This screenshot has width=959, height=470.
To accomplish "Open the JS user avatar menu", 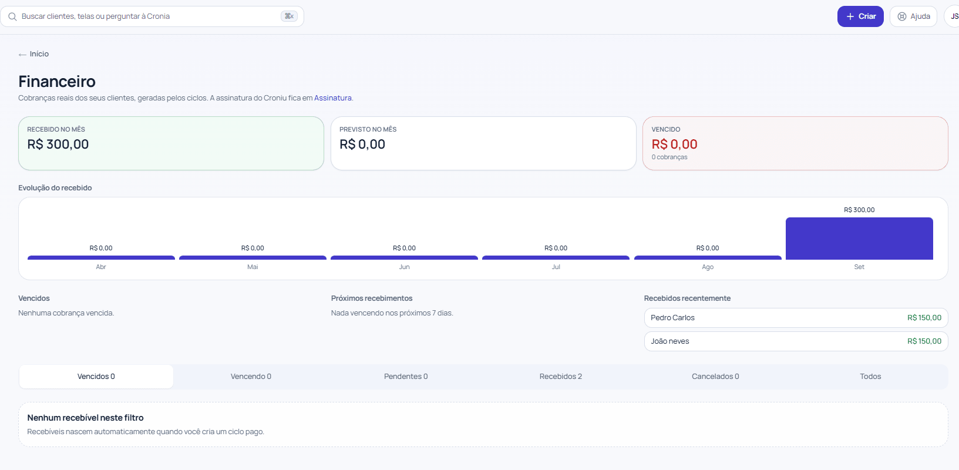I will (x=953, y=16).
